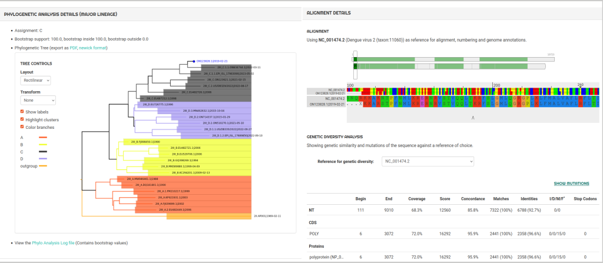Screen dimensions: 603x263
Task: Uncheck the Show labels checkbox
Action: click(22, 112)
